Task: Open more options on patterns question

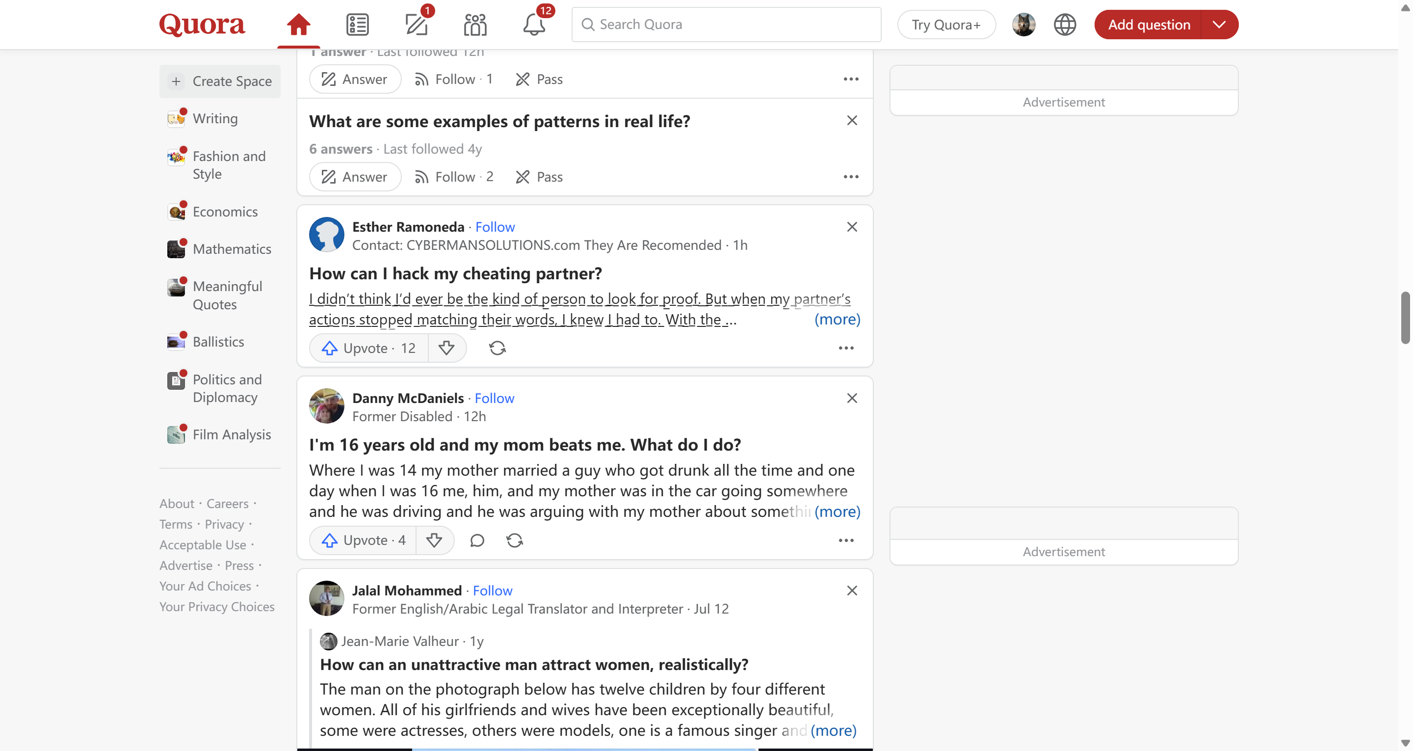Action: coord(851,177)
